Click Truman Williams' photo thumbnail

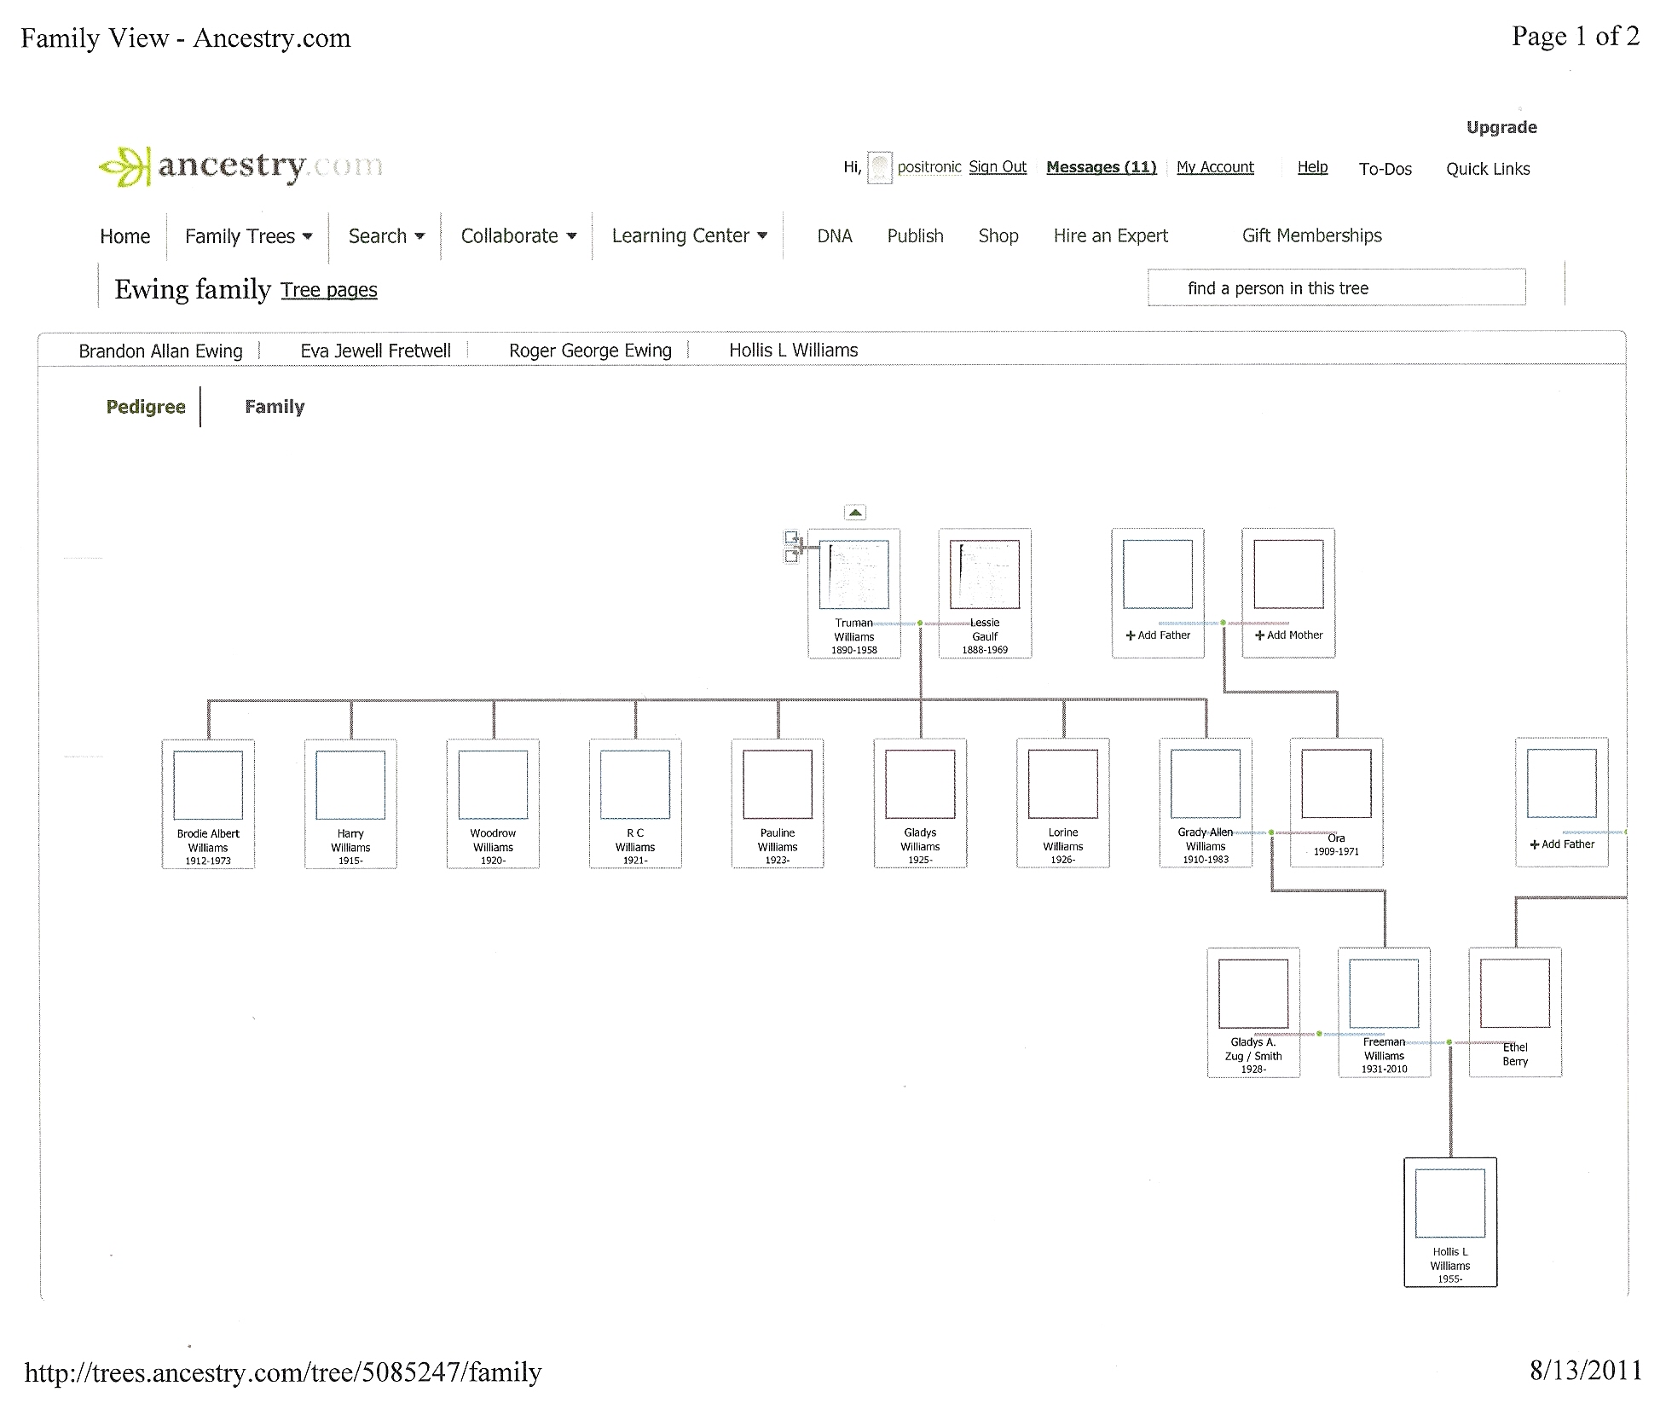[854, 574]
